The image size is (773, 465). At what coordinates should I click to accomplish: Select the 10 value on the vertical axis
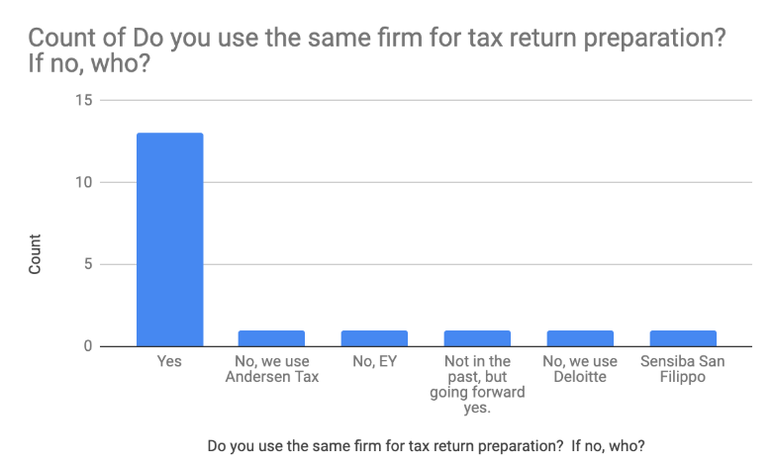click(x=83, y=183)
